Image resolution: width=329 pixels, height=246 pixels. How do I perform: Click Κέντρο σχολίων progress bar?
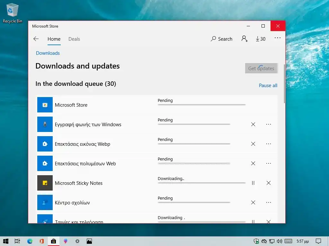194,202
